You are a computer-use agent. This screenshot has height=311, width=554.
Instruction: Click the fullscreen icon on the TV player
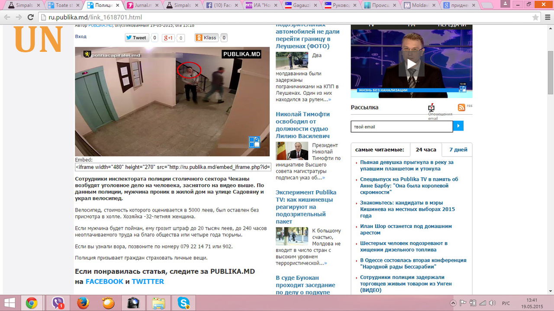(463, 89)
